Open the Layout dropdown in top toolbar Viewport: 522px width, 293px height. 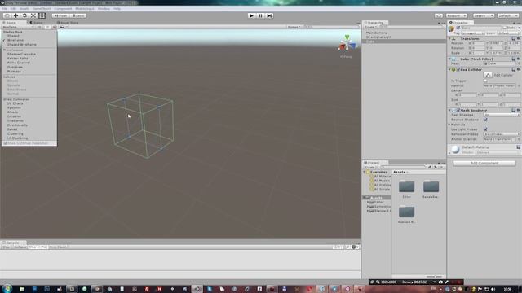point(507,15)
